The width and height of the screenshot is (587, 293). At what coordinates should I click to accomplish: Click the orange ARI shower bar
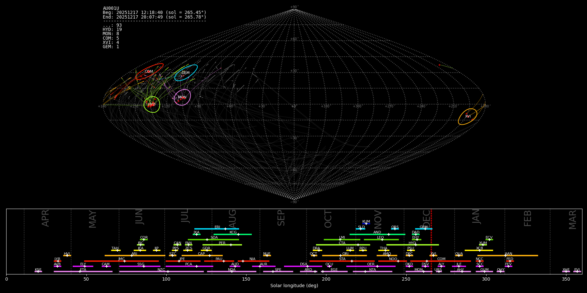[135, 256]
